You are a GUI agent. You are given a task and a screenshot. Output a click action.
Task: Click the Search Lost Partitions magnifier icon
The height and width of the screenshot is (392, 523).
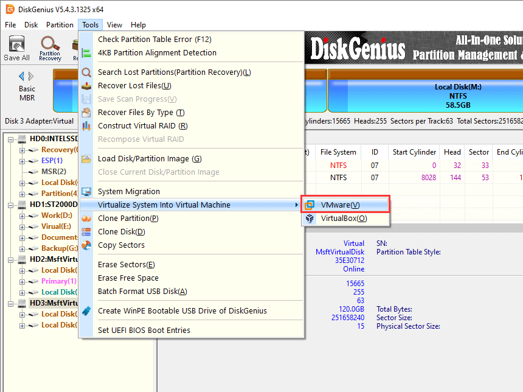click(86, 72)
